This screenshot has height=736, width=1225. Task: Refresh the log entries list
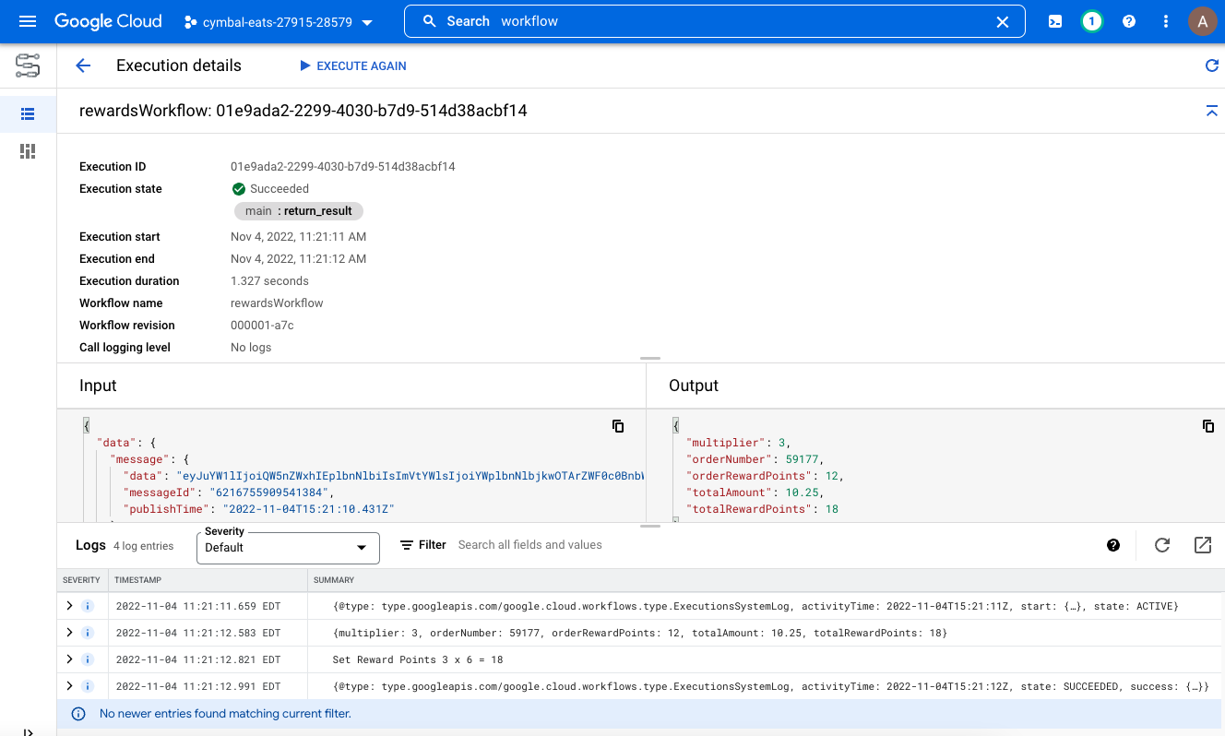(x=1162, y=545)
